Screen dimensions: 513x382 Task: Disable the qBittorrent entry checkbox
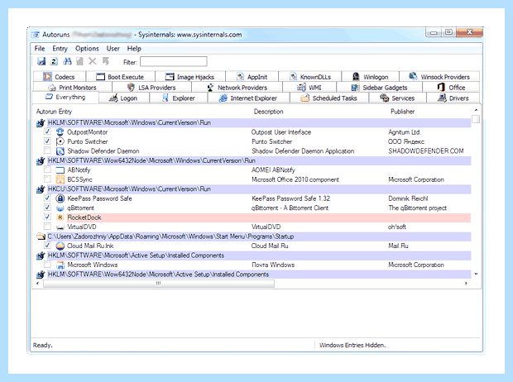pyautogui.click(x=47, y=208)
